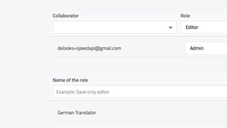Choose a collaborator using the caret icon
The image size is (227, 128).
pos(171,28)
